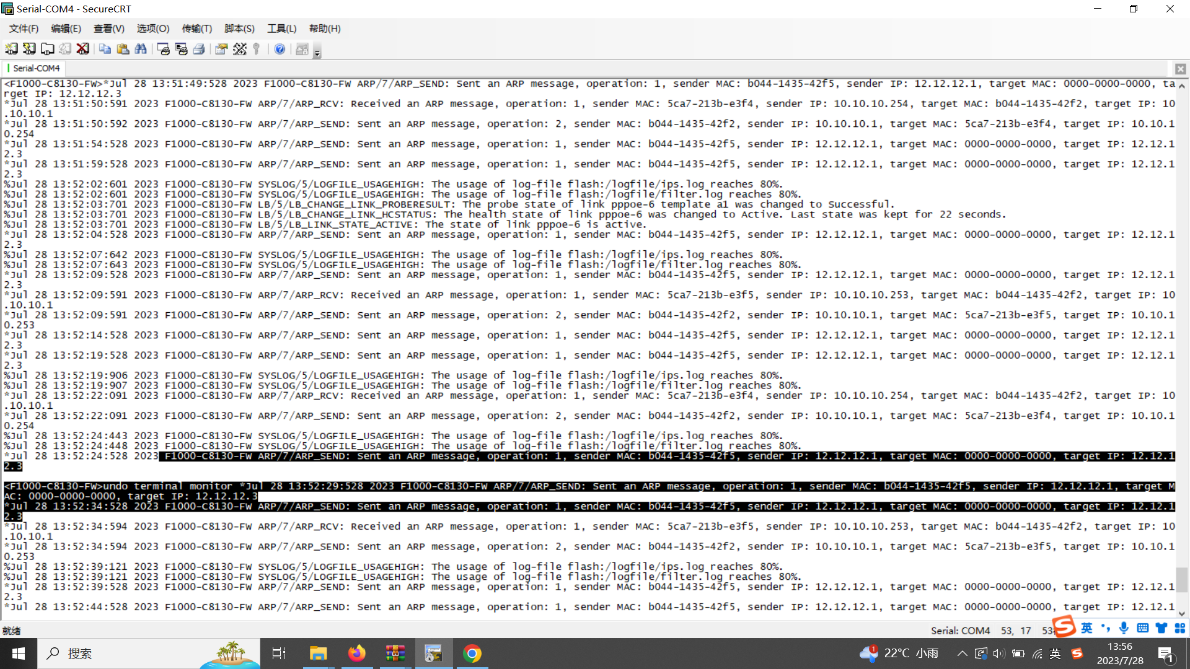Viewport: 1190px width, 669px height.
Task: Click the Connect toolbar icon
Action: [x=11, y=49]
